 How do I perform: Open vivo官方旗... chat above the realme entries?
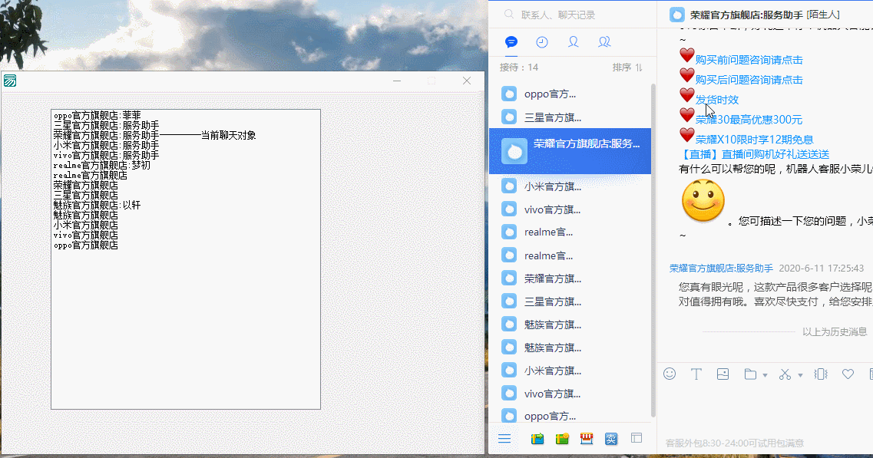[570, 209]
